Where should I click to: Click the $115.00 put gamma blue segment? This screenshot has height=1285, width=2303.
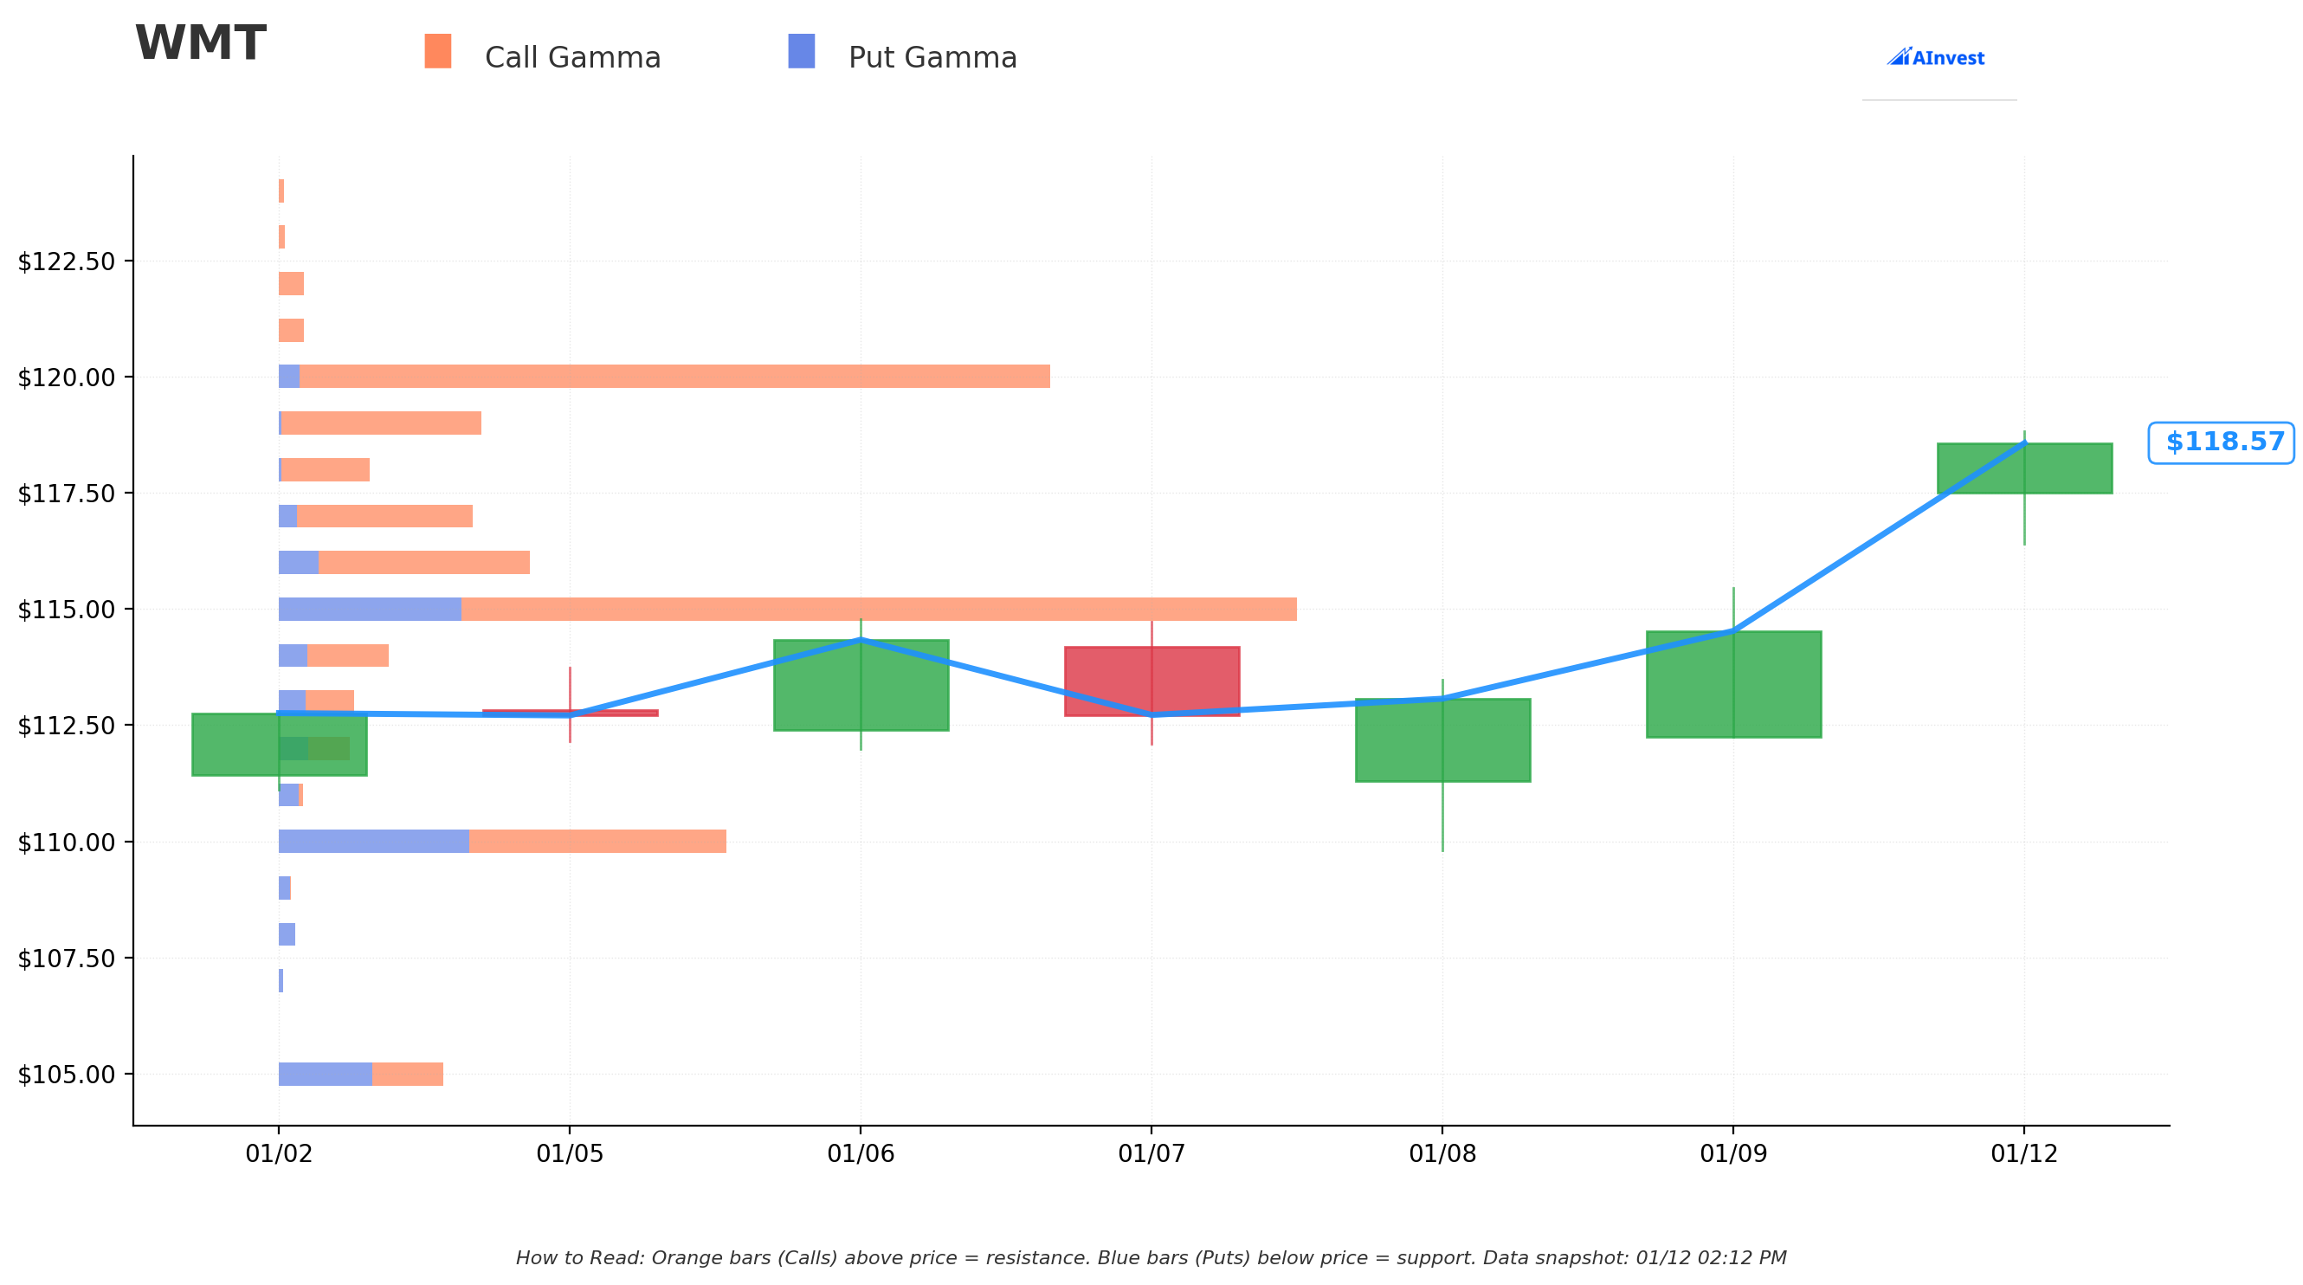pyautogui.click(x=371, y=609)
